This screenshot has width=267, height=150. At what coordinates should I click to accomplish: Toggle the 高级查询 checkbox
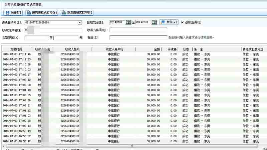tap(182, 22)
